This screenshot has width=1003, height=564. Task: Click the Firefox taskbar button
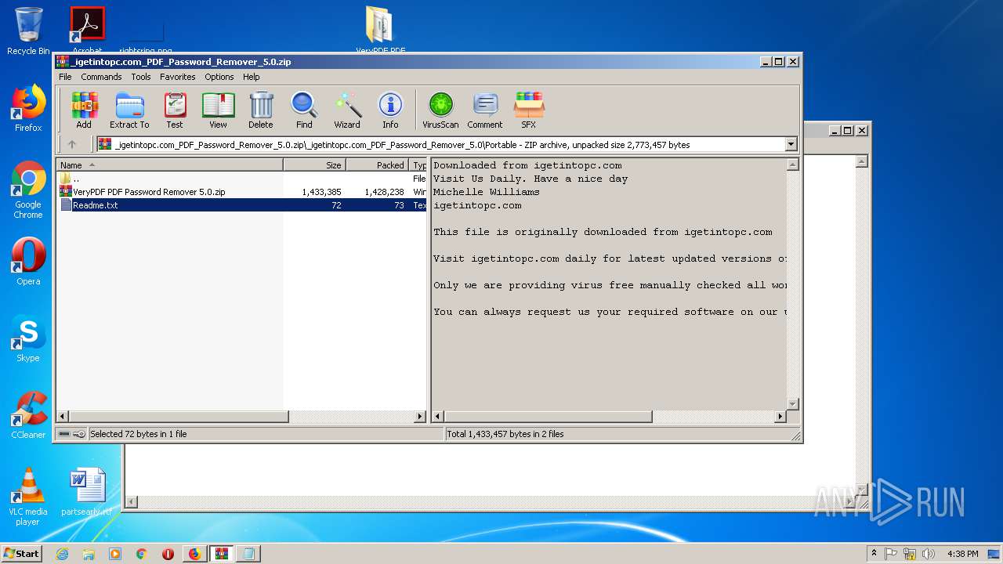pyautogui.click(x=194, y=554)
